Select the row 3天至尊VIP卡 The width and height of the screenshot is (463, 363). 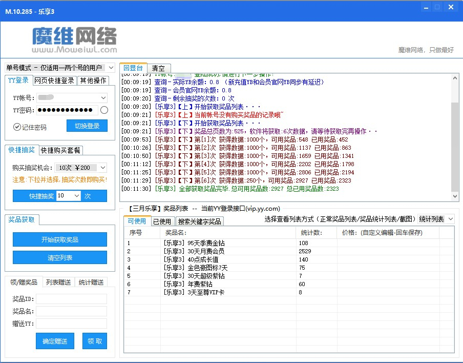[289, 293]
